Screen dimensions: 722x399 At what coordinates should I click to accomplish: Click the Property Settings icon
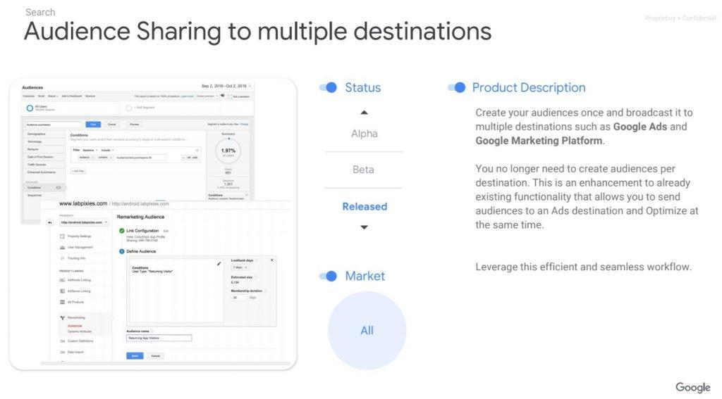point(62,236)
